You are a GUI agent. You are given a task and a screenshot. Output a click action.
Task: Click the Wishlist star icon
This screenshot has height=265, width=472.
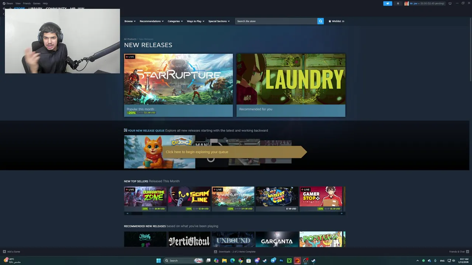330,21
